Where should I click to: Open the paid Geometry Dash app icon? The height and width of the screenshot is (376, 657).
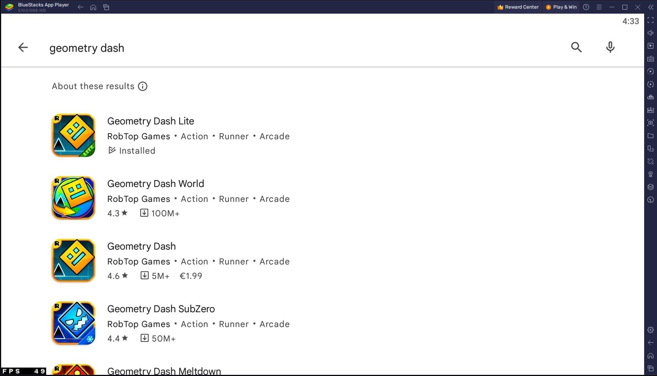tap(74, 260)
